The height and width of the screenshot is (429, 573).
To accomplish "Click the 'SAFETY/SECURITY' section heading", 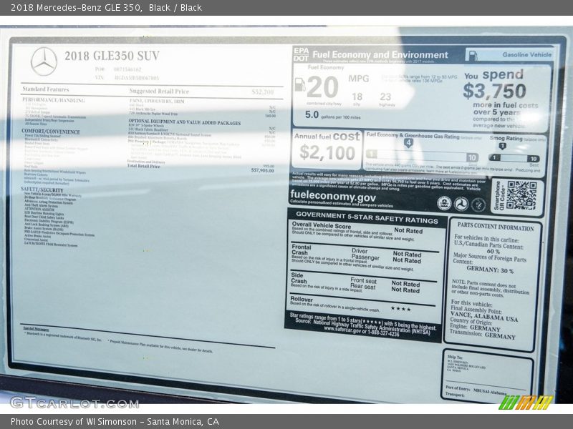I will (42, 189).
